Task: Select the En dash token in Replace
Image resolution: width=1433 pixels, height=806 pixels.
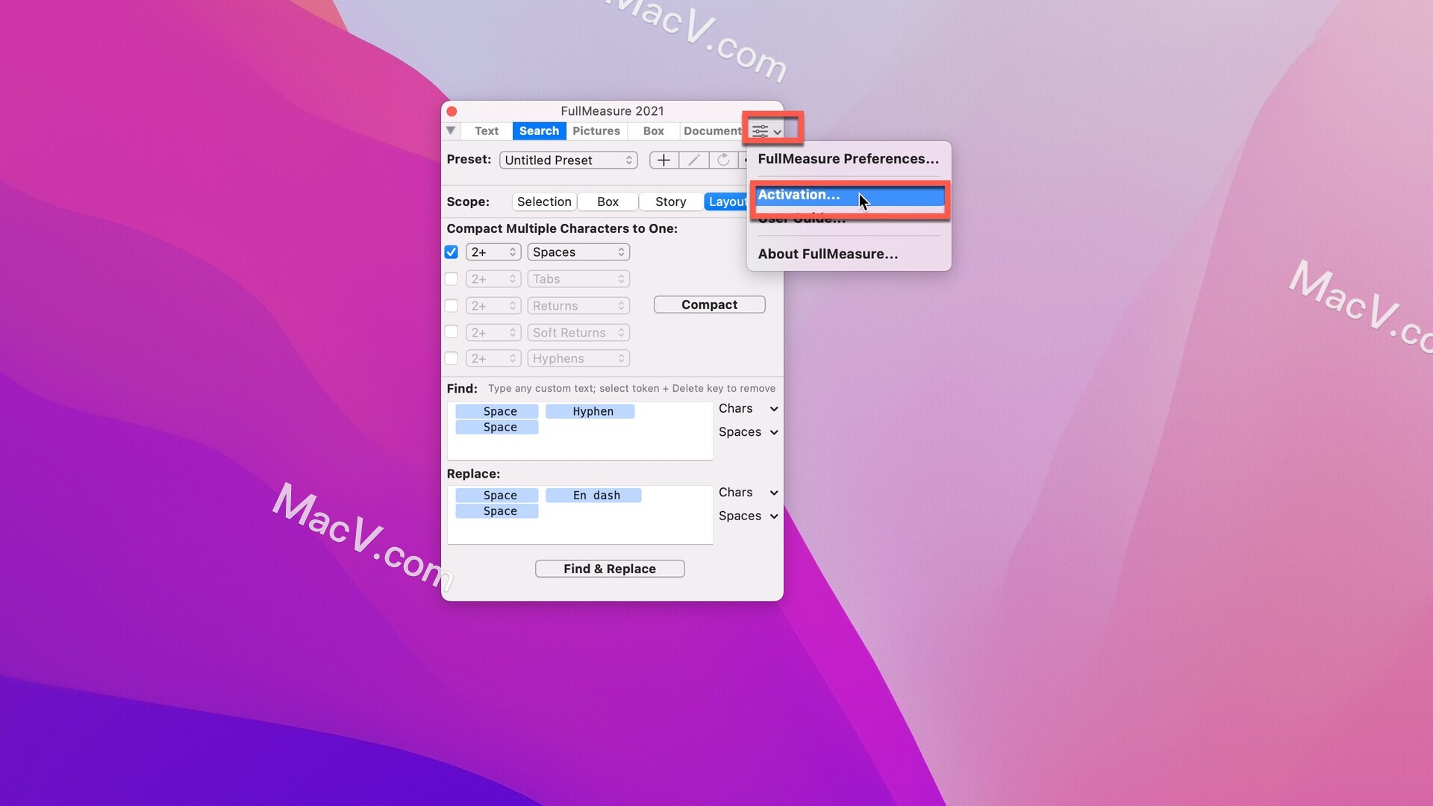Action: (x=593, y=496)
